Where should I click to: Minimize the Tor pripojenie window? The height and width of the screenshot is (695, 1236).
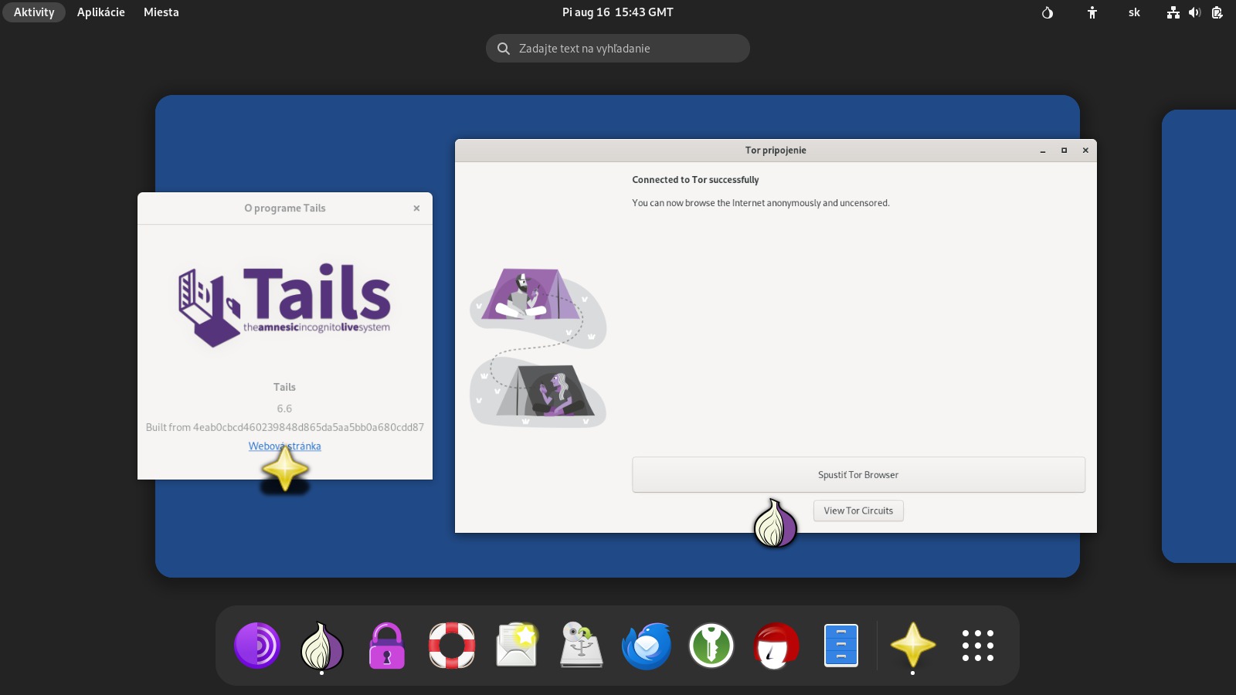click(x=1043, y=151)
